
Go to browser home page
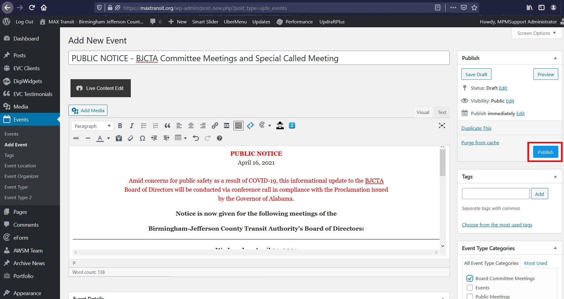pos(44,7)
